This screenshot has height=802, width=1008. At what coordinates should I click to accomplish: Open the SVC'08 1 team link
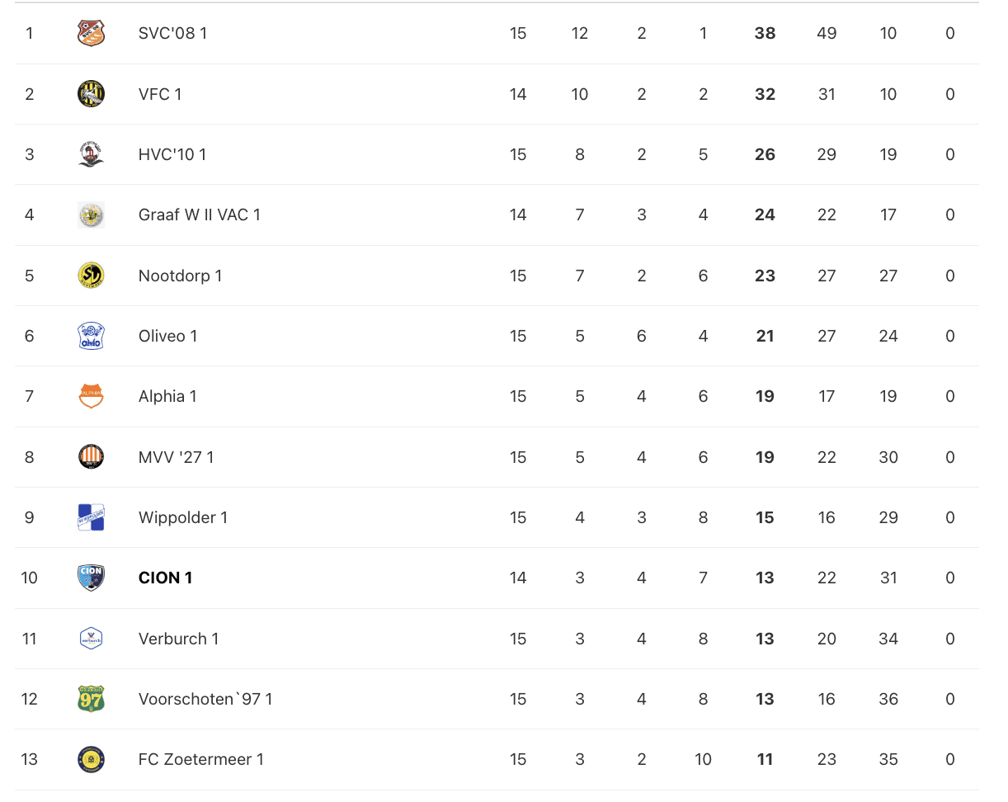pyautogui.click(x=172, y=33)
